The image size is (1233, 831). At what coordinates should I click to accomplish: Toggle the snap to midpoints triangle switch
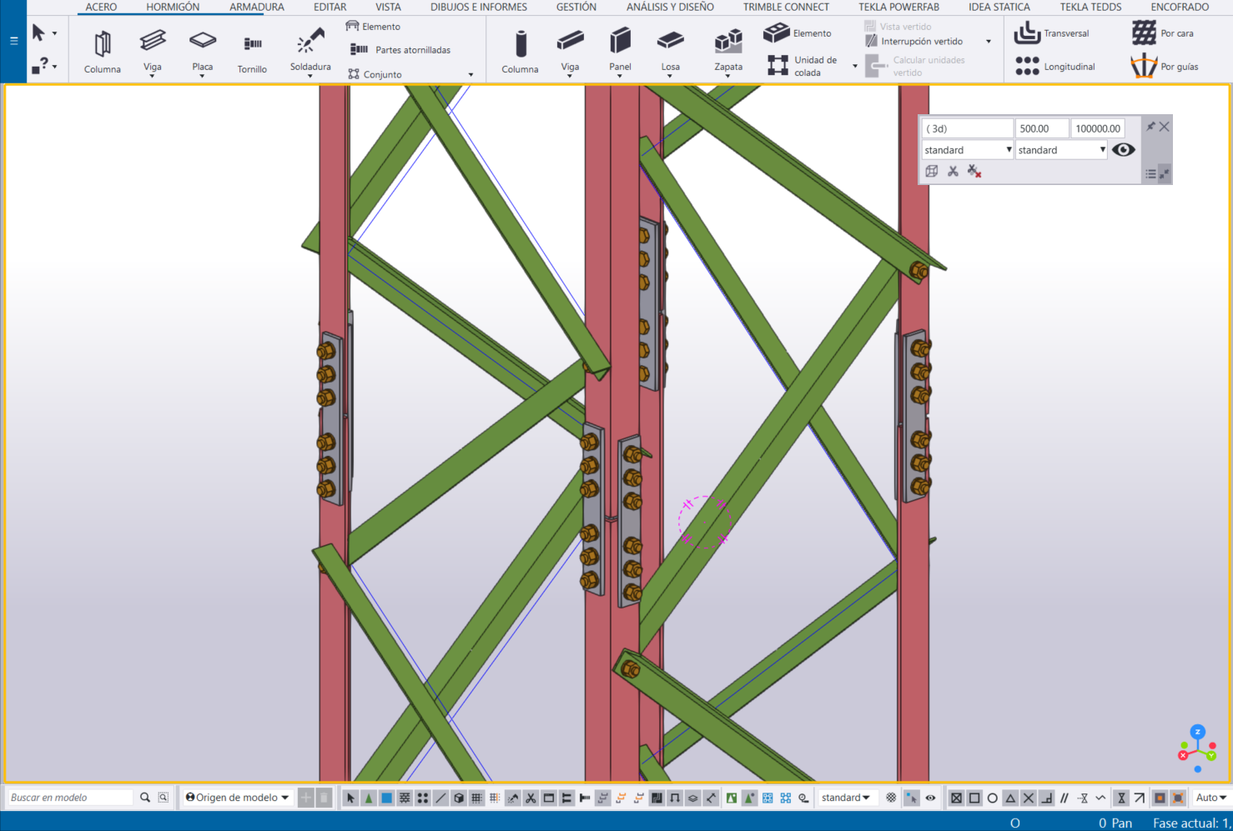(1010, 798)
